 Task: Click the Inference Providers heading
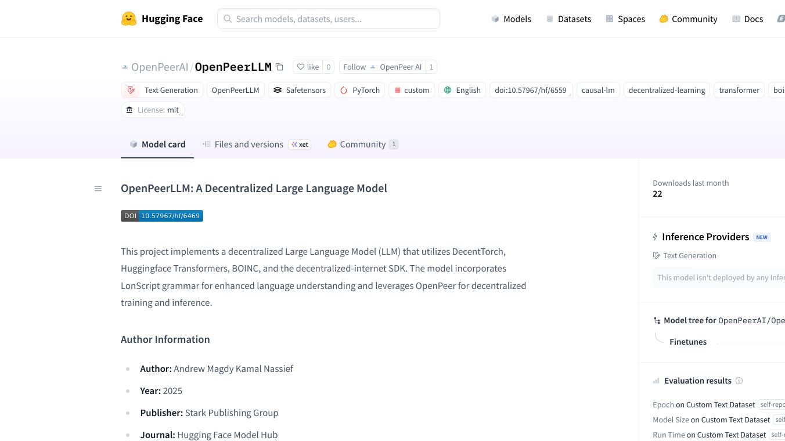click(705, 237)
